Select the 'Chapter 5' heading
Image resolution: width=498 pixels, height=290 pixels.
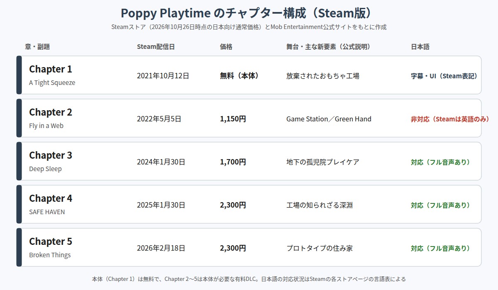click(51, 242)
